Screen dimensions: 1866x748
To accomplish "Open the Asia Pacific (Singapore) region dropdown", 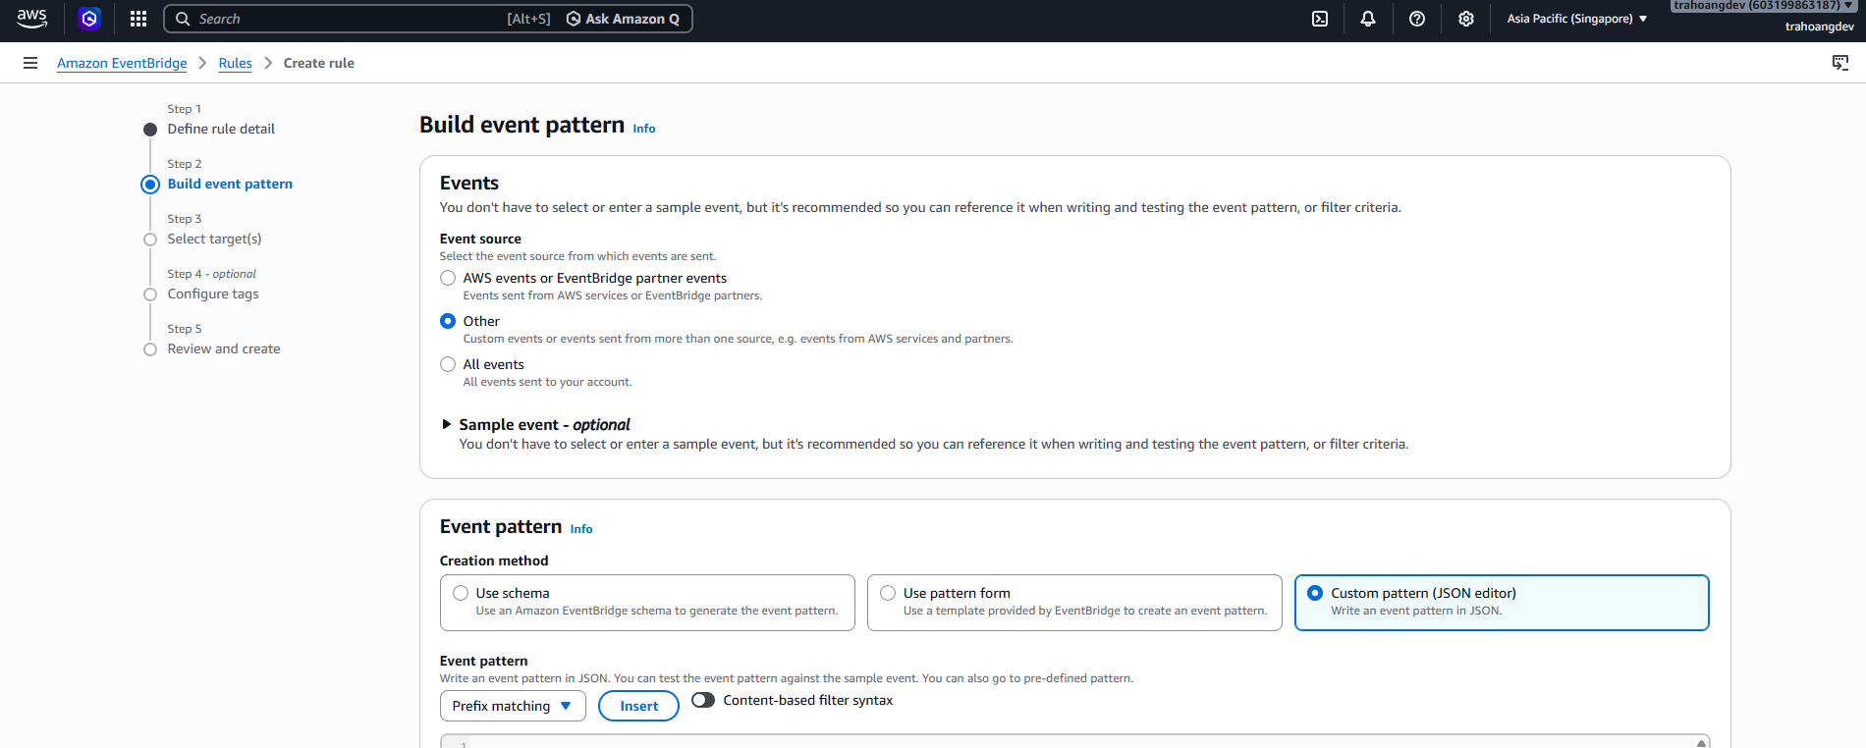I will click(1577, 19).
